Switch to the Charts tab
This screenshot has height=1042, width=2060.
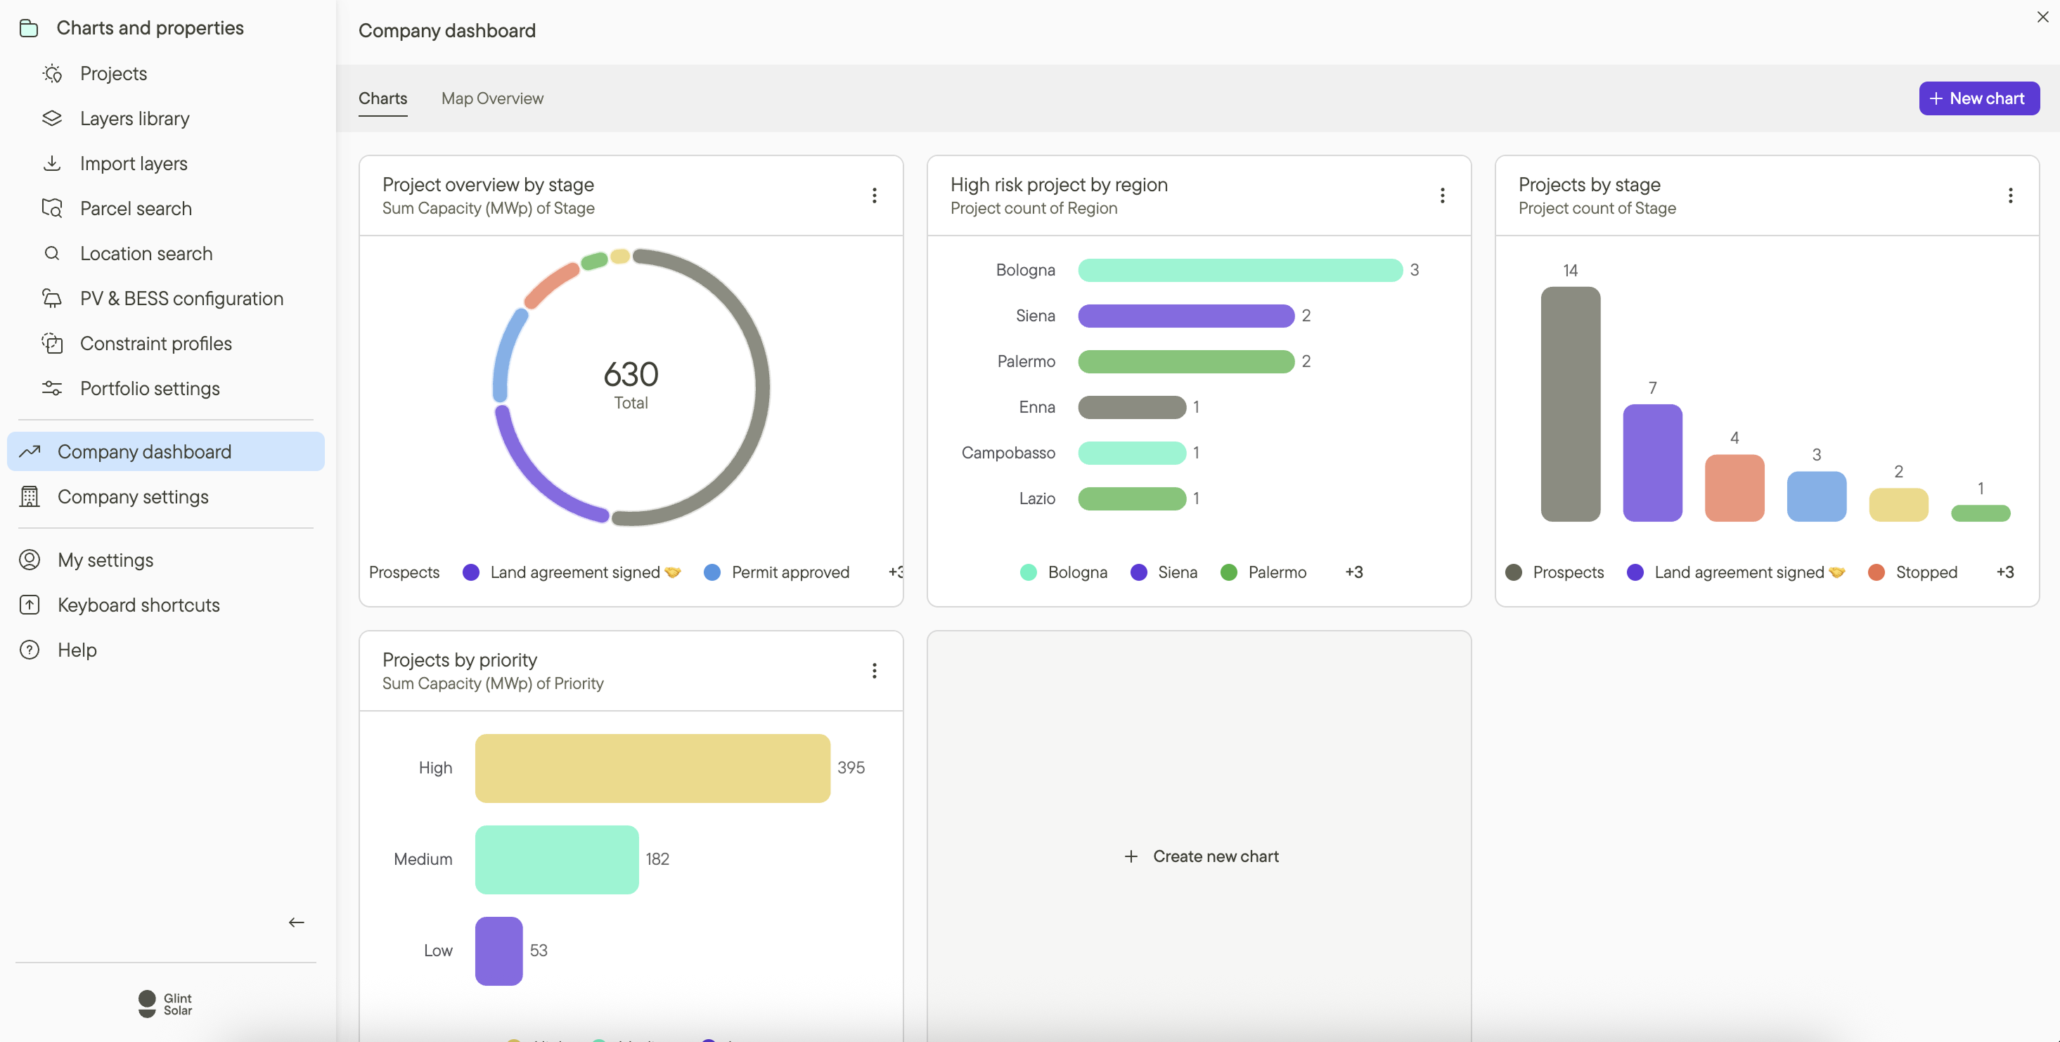[382, 98]
